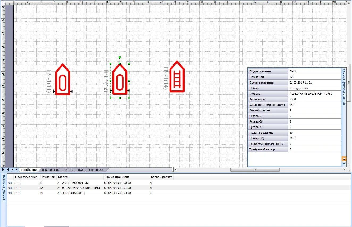This screenshot has width=352, height=227.
Task: Go to the last page tab
Action: [x=17, y=169]
